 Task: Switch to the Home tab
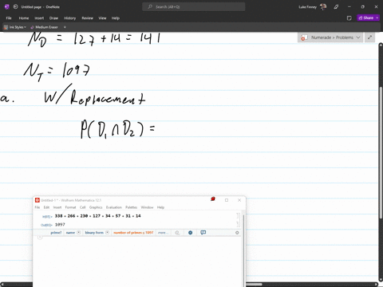[x=24, y=18]
